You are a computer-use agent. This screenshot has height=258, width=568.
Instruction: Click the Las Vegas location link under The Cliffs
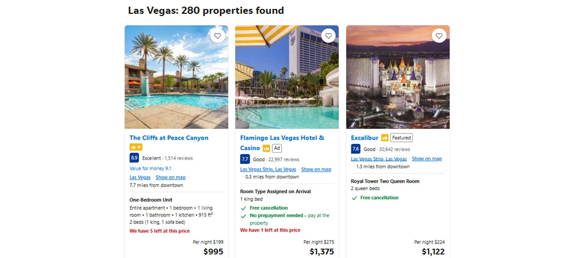tap(140, 177)
